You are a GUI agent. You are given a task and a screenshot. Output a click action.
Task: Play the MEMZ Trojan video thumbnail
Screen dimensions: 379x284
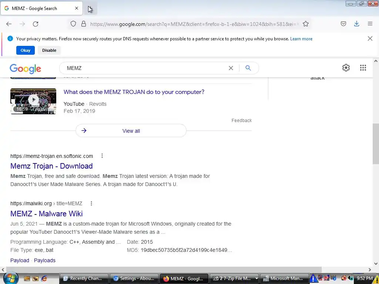click(33, 101)
